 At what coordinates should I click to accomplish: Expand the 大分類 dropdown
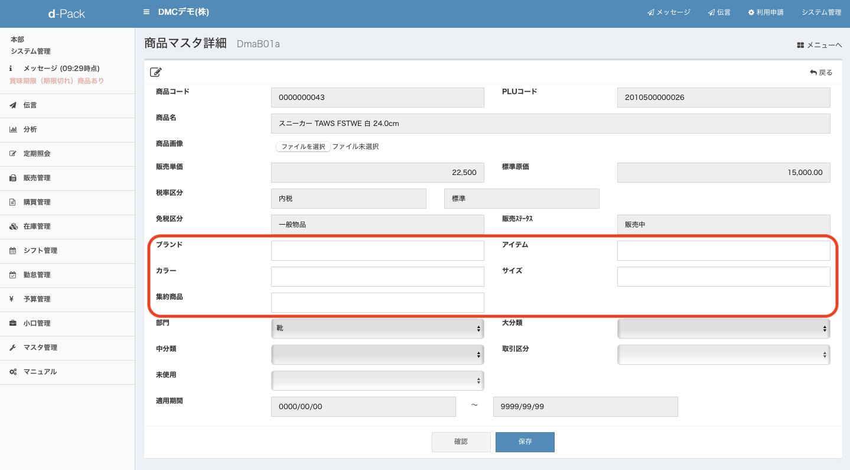[x=724, y=329]
